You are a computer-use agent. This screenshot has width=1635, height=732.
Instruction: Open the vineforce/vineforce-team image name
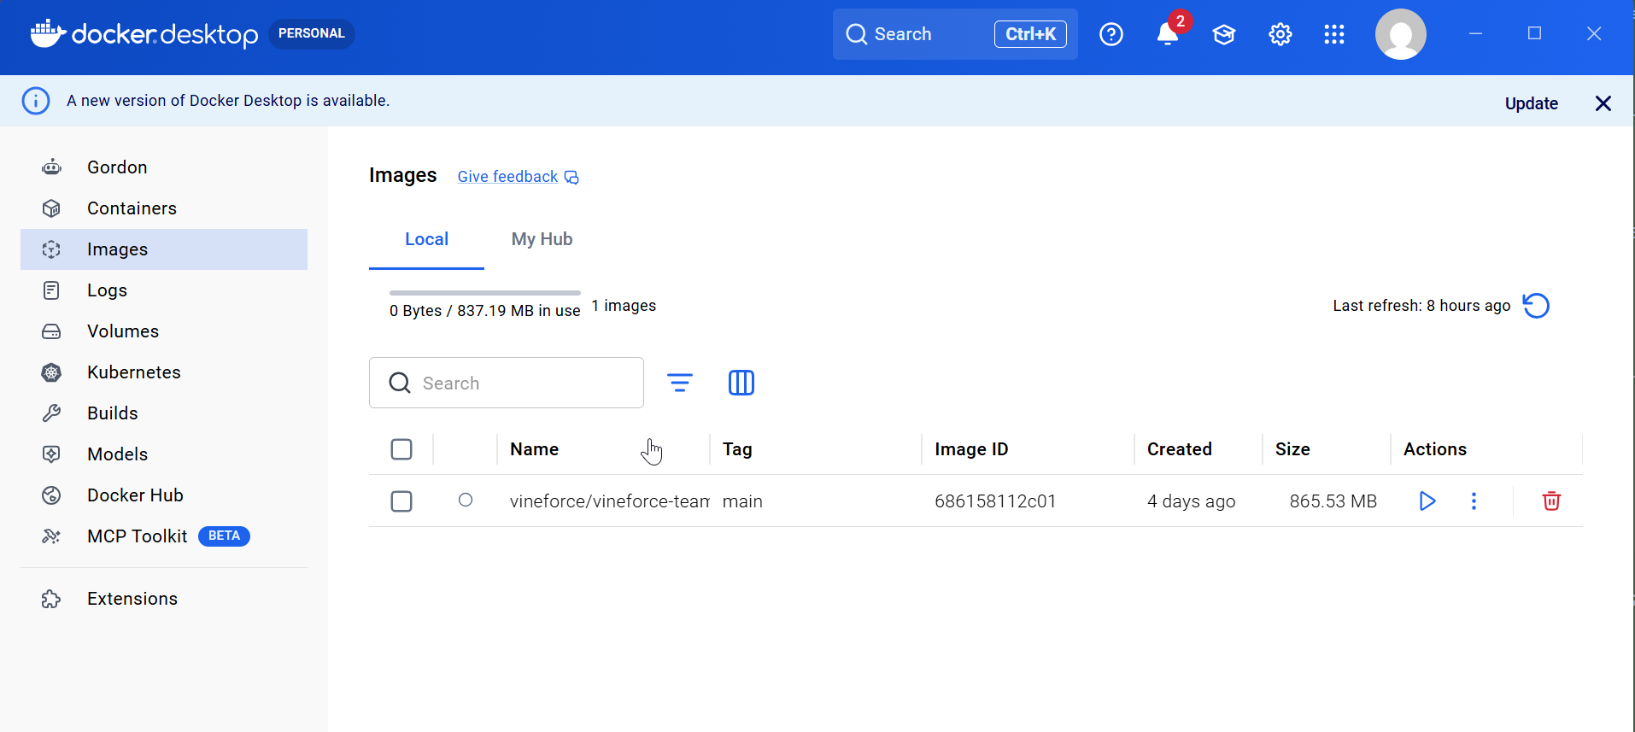[609, 501]
